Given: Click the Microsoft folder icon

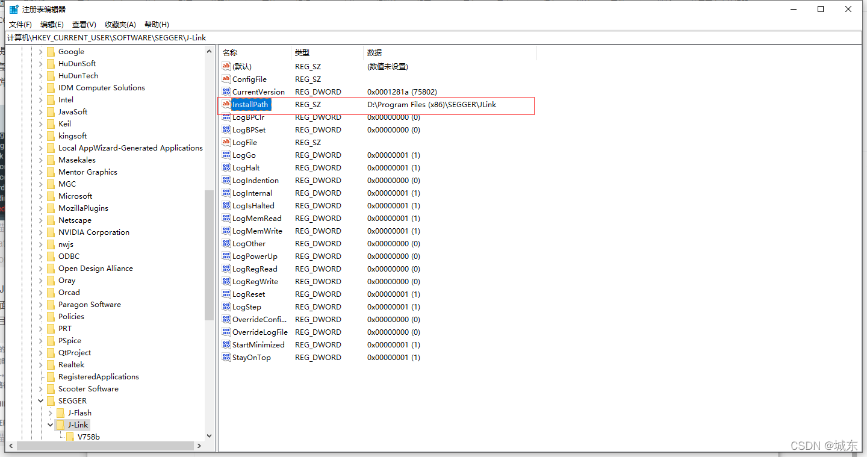Looking at the screenshot, I should pos(51,196).
